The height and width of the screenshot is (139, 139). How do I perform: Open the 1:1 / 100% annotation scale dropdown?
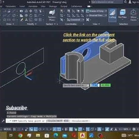pyautogui.click(x=124, y=129)
